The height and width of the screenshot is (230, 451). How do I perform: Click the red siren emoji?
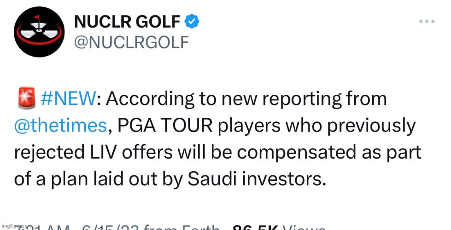tap(25, 99)
